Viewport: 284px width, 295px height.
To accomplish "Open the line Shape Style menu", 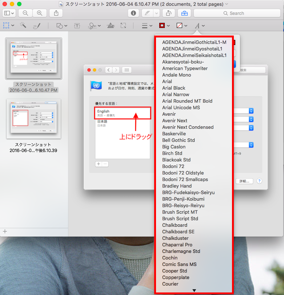I will coord(145,26).
